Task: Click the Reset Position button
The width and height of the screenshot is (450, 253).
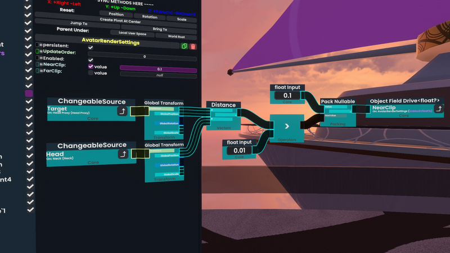Action: point(116,14)
